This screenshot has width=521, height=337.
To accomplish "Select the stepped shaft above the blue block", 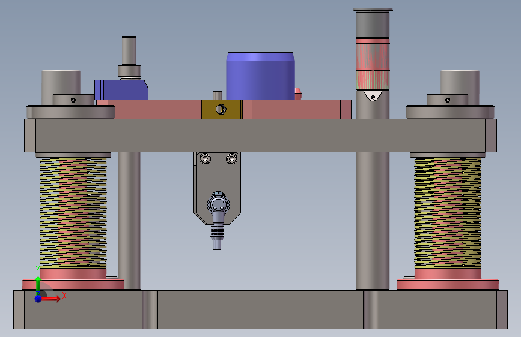I will [129, 58].
